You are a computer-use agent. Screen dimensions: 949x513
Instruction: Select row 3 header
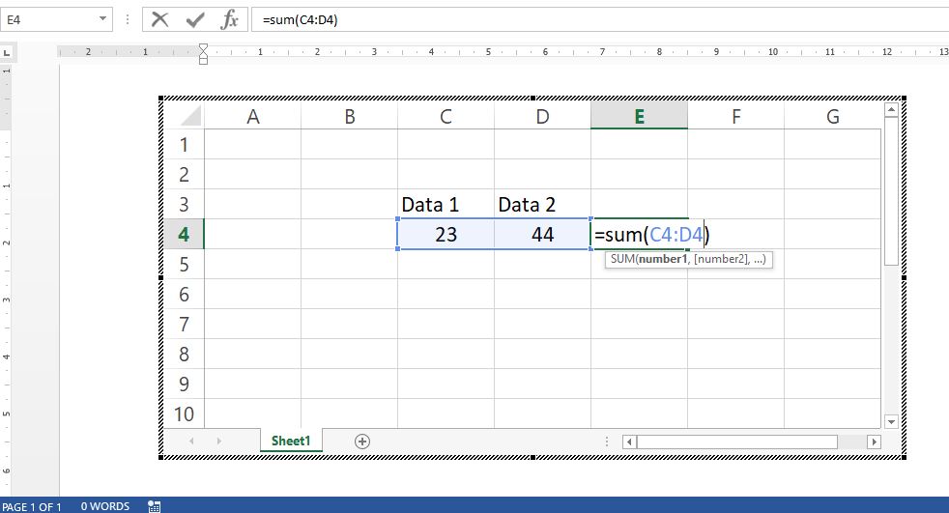click(184, 205)
